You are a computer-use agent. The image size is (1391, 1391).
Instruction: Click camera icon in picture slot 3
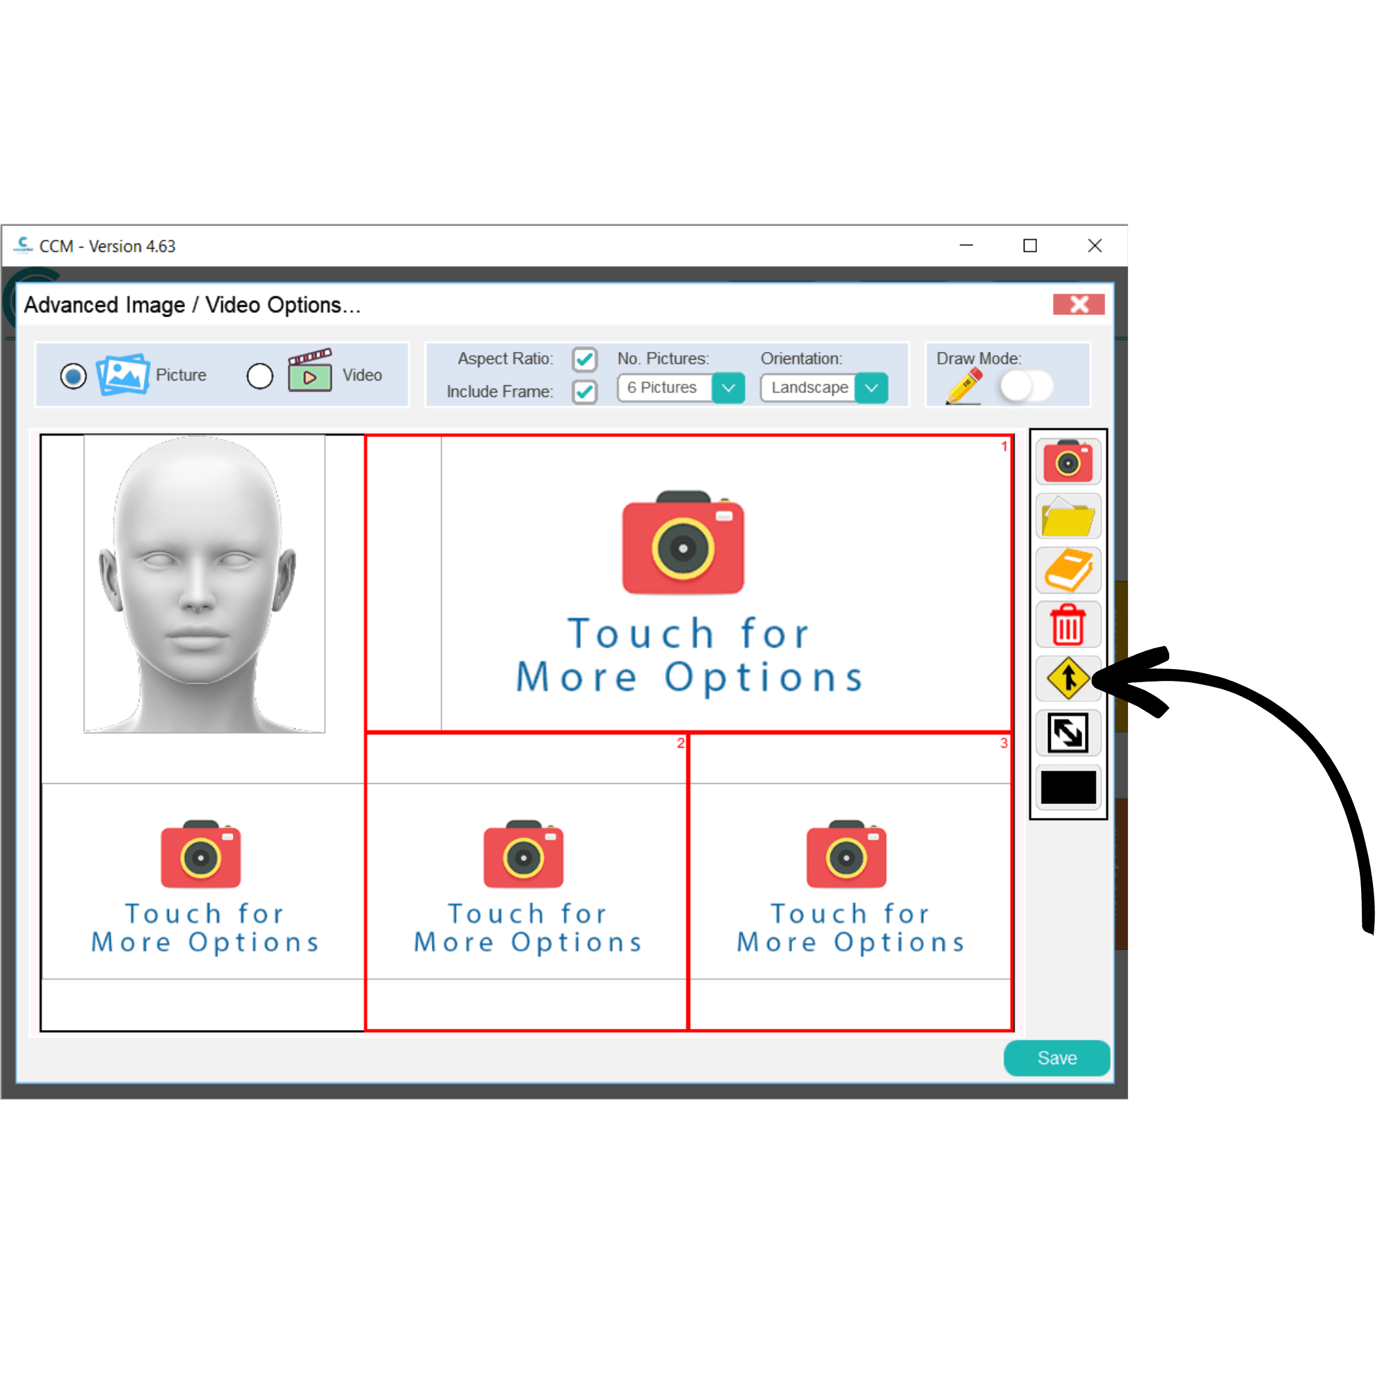click(846, 854)
